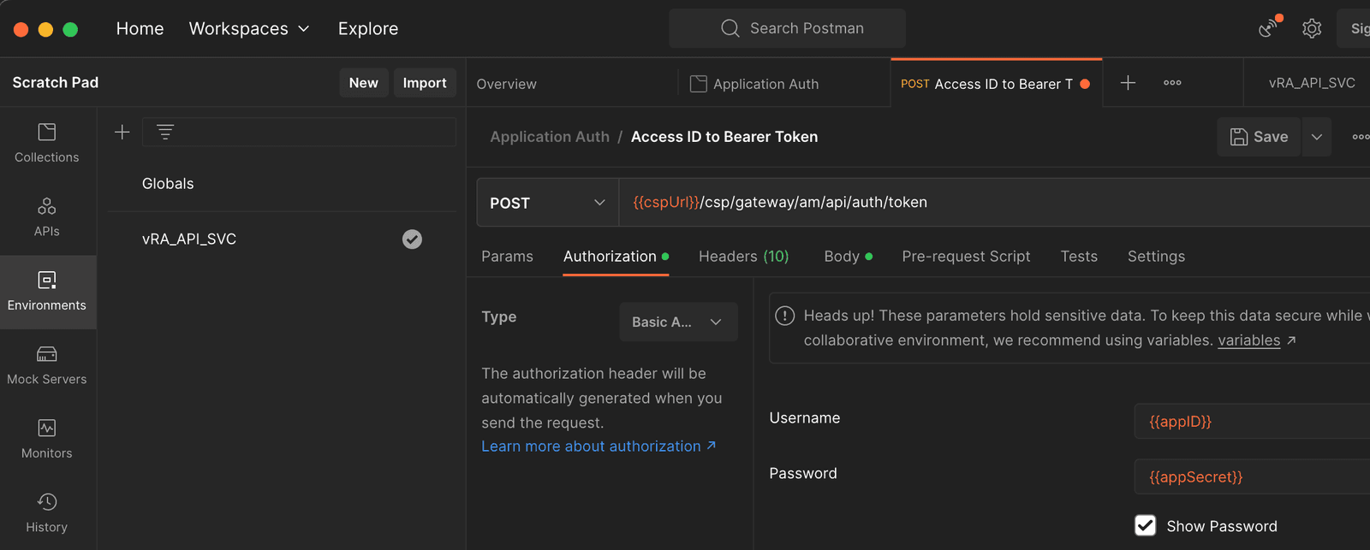1370x550 pixels.
Task: Create new environment with plus icon
Action: (122, 132)
